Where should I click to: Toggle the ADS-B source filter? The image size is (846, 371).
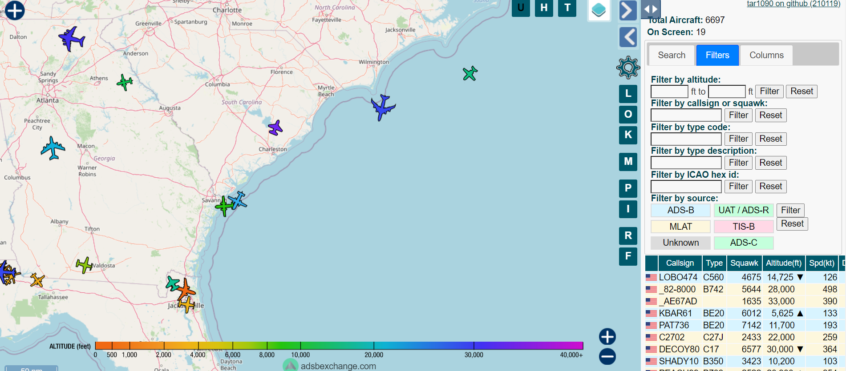tap(680, 210)
